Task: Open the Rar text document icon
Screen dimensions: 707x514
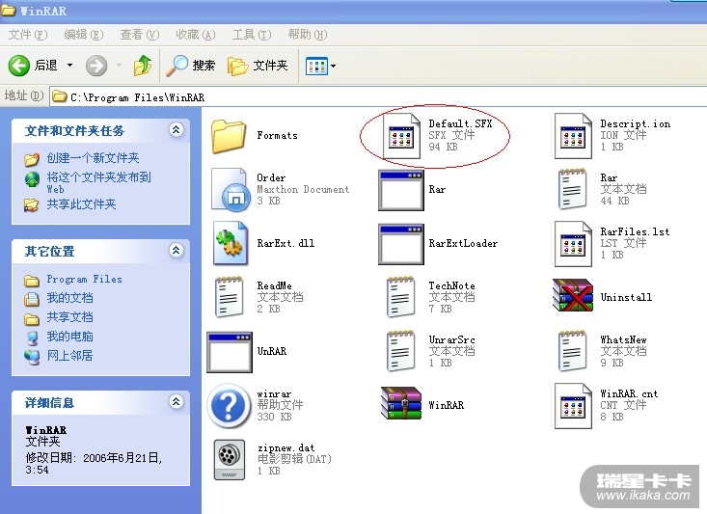Action: point(572,189)
